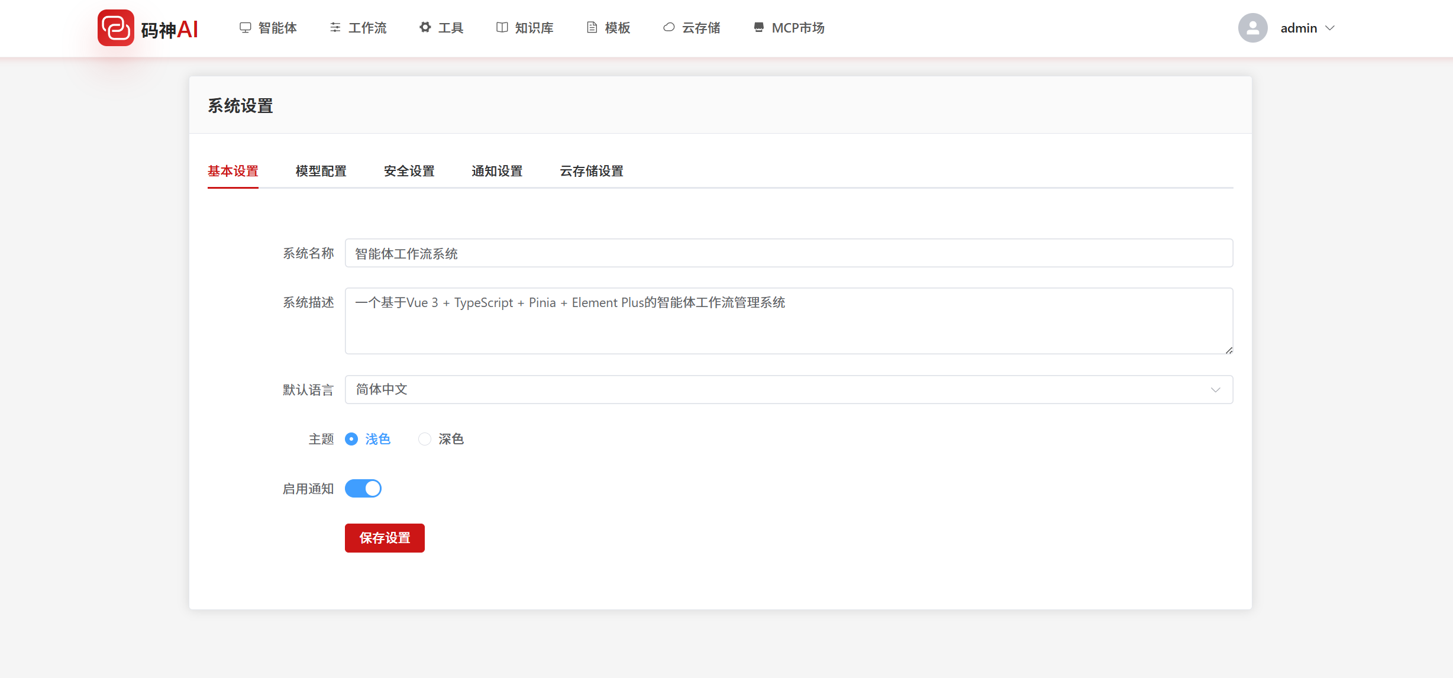Click the shop icon beside MCP市场
This screenshot has height=678, width=1453.
(x=758, y=28)
